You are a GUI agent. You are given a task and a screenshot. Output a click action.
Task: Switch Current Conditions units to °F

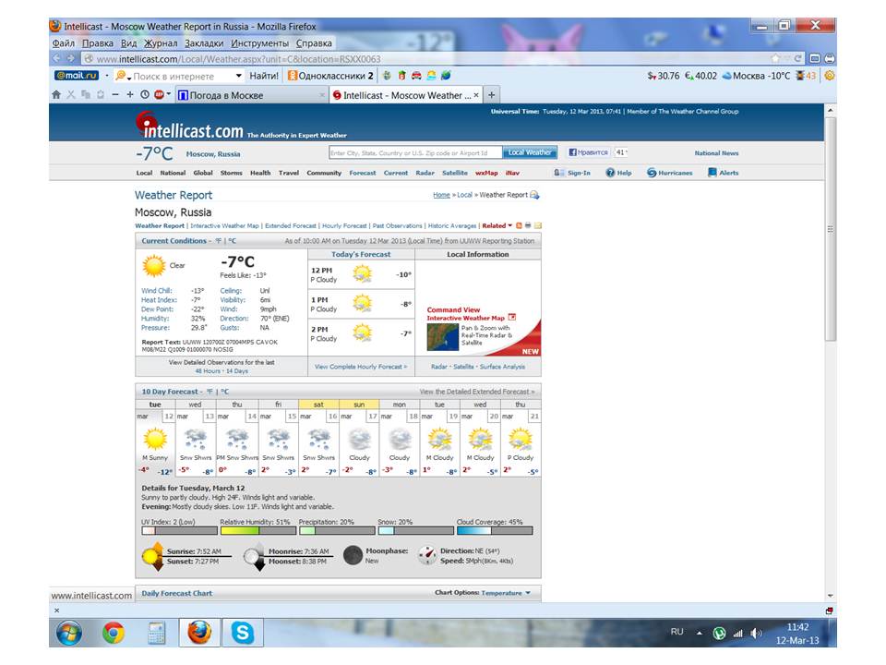point(219,241)
